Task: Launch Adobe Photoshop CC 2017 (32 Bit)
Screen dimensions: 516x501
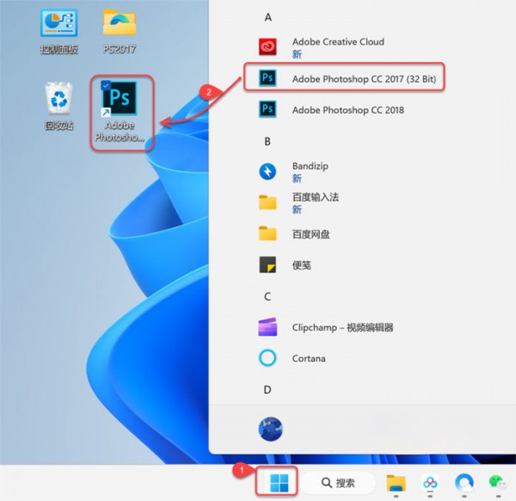Action: 364,79
